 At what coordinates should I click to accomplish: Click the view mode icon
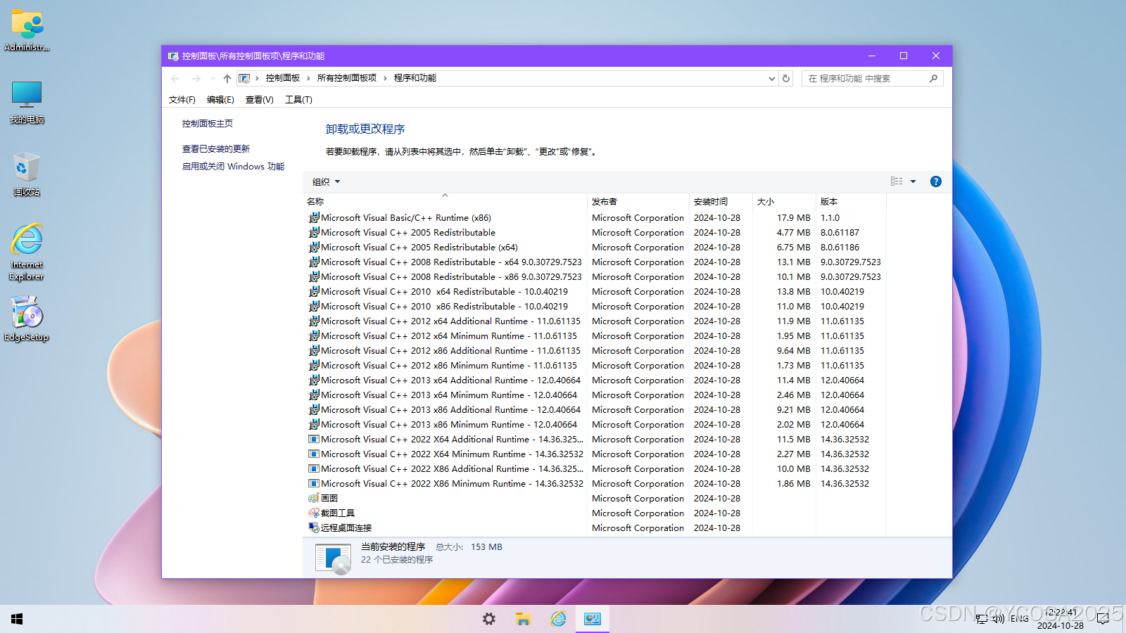(897, 181)
